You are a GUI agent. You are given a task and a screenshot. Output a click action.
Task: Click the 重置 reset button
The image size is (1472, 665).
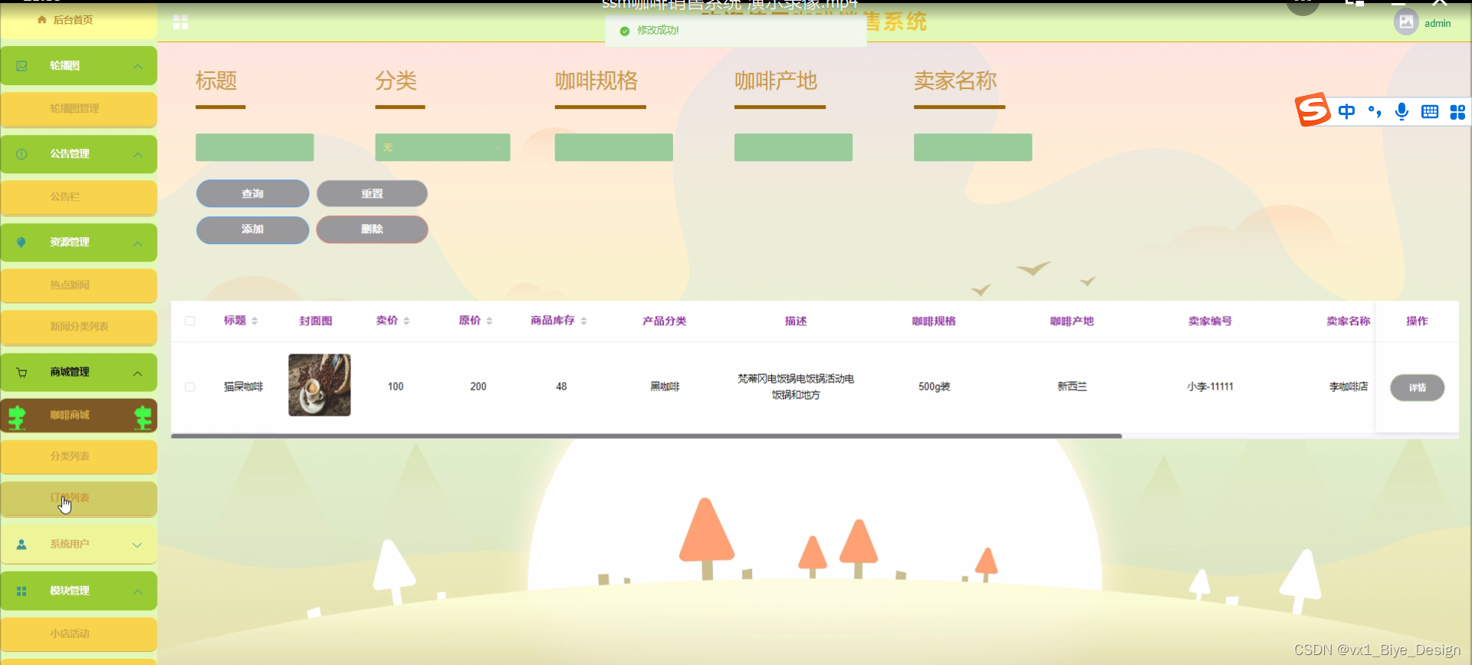pos(372,193)
